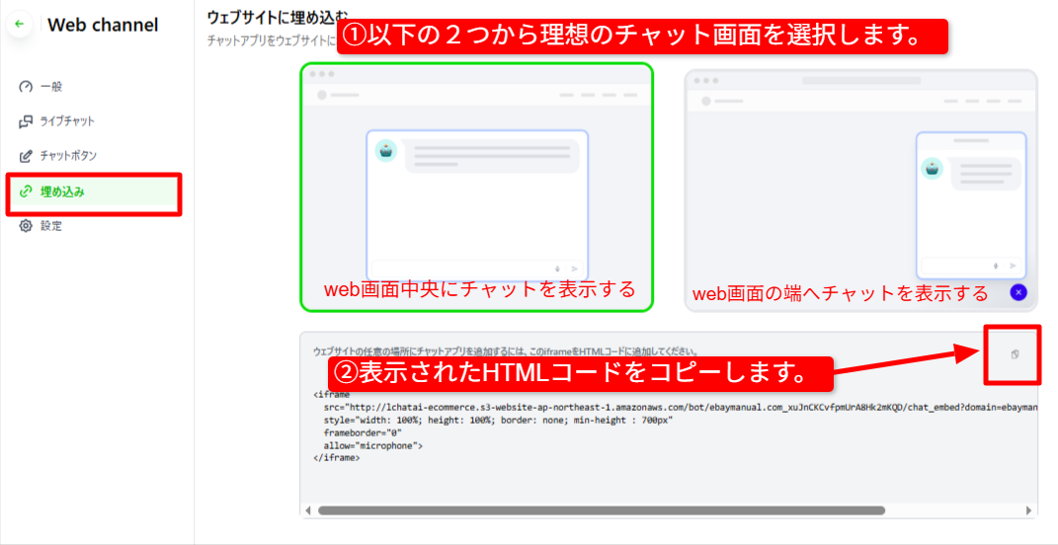Click the ライブチャット sidebar icon
1058x545 pixels.
point(27,121)
